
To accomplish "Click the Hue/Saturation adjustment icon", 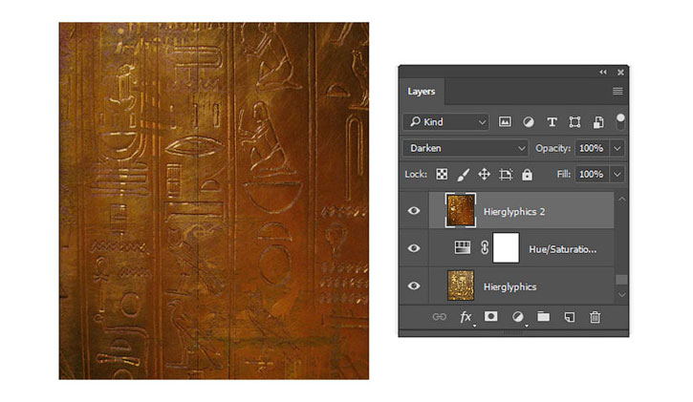I will [x=463, y=247].
